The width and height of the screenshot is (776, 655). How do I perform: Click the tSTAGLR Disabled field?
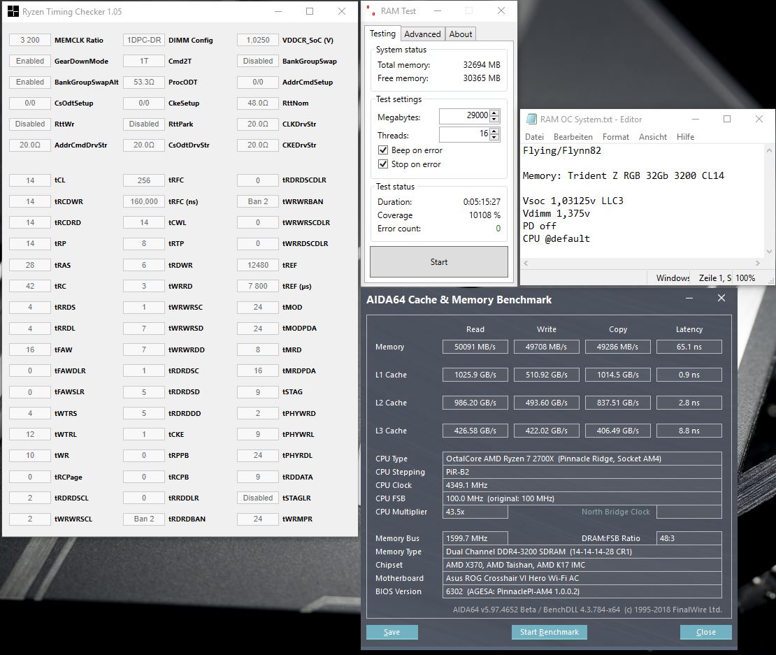tap(258, 498)
